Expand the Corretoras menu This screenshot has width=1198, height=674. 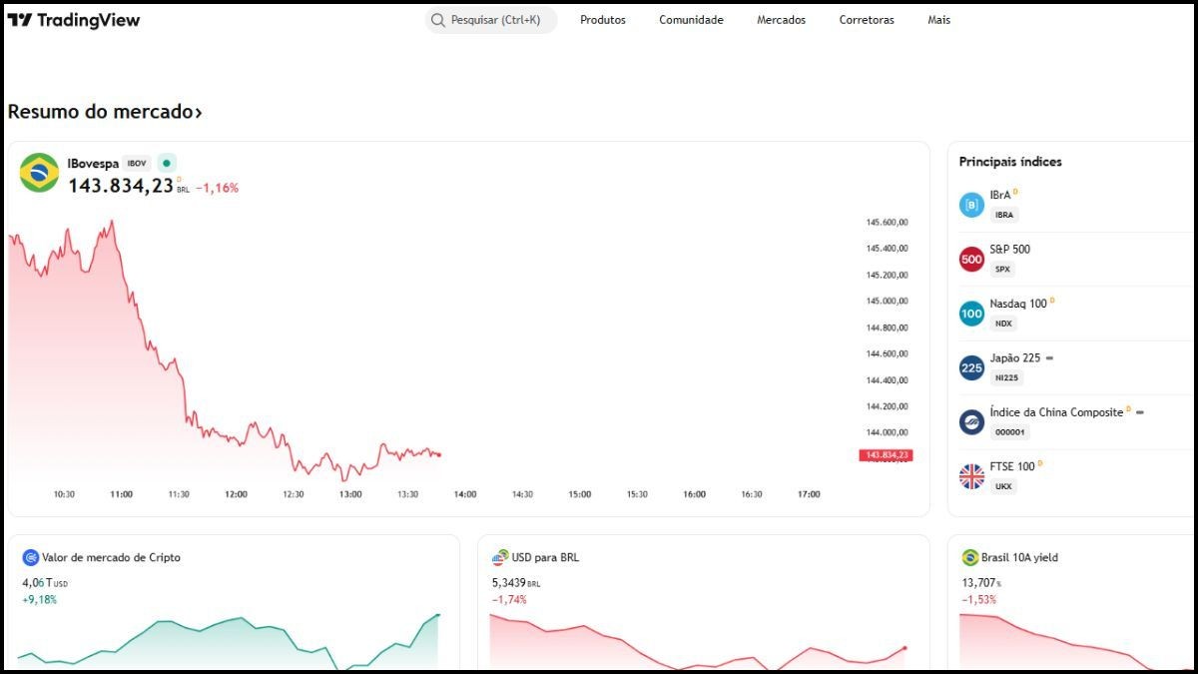pos(867,20)
